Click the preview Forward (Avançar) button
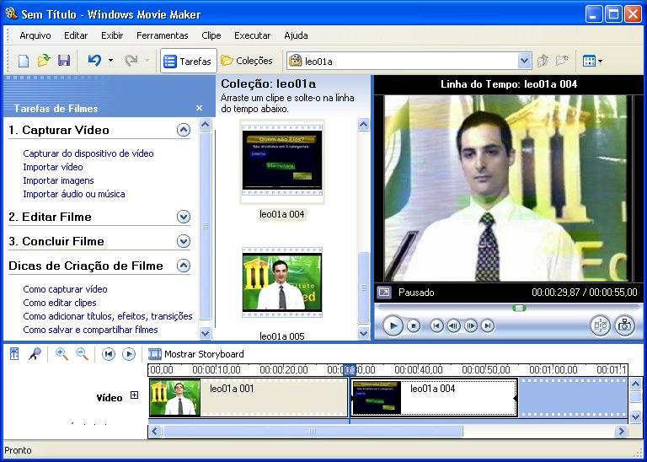This screenshot has width=647, height=462. point(487,326)
